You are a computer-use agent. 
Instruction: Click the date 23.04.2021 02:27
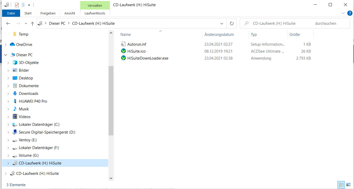(218, 44)
